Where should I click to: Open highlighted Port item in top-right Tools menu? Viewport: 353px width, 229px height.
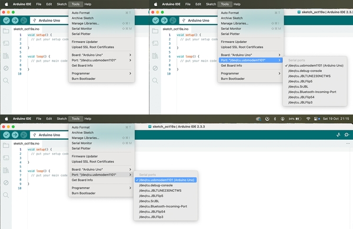[x=251, y=60]
